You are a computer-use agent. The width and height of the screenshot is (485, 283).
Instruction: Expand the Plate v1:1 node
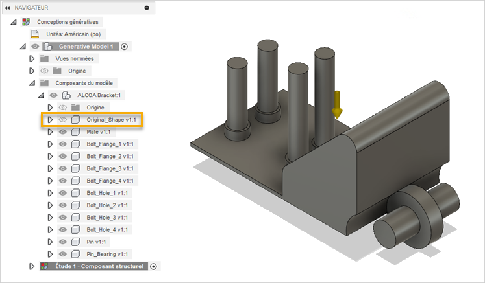coord(50,131)
